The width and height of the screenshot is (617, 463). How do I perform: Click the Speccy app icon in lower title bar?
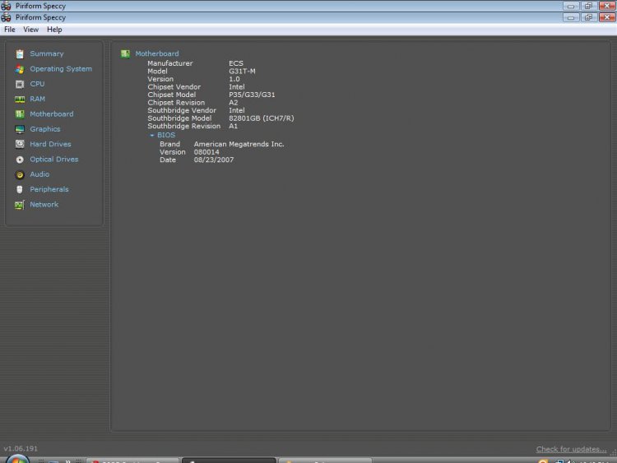[6, 17]
